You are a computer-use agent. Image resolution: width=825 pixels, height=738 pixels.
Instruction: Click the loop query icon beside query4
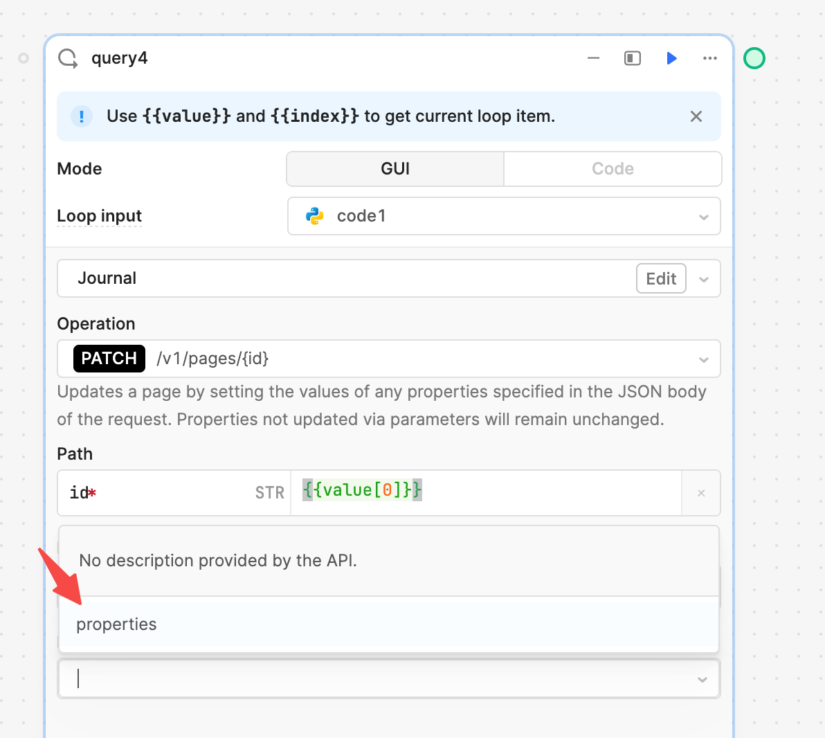coord(68,58)
